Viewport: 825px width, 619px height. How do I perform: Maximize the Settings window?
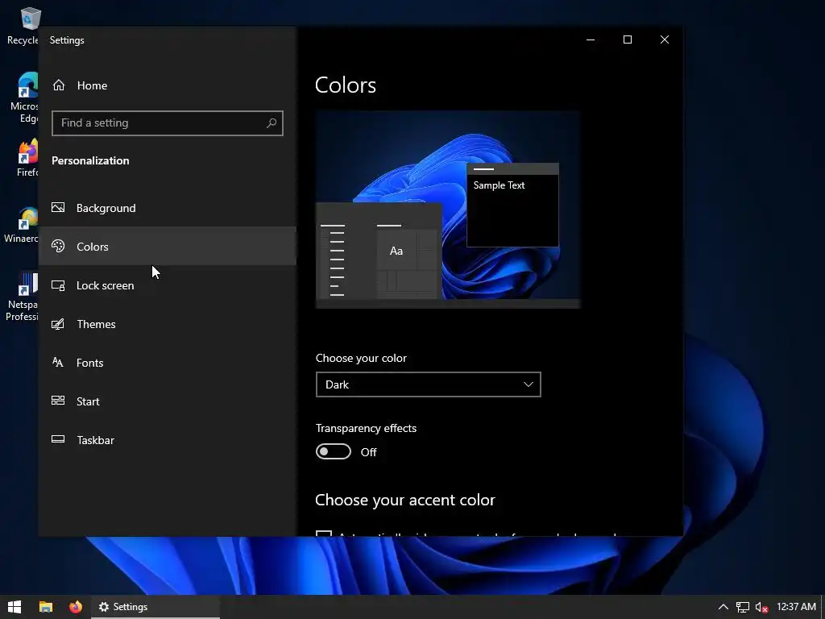627,40
